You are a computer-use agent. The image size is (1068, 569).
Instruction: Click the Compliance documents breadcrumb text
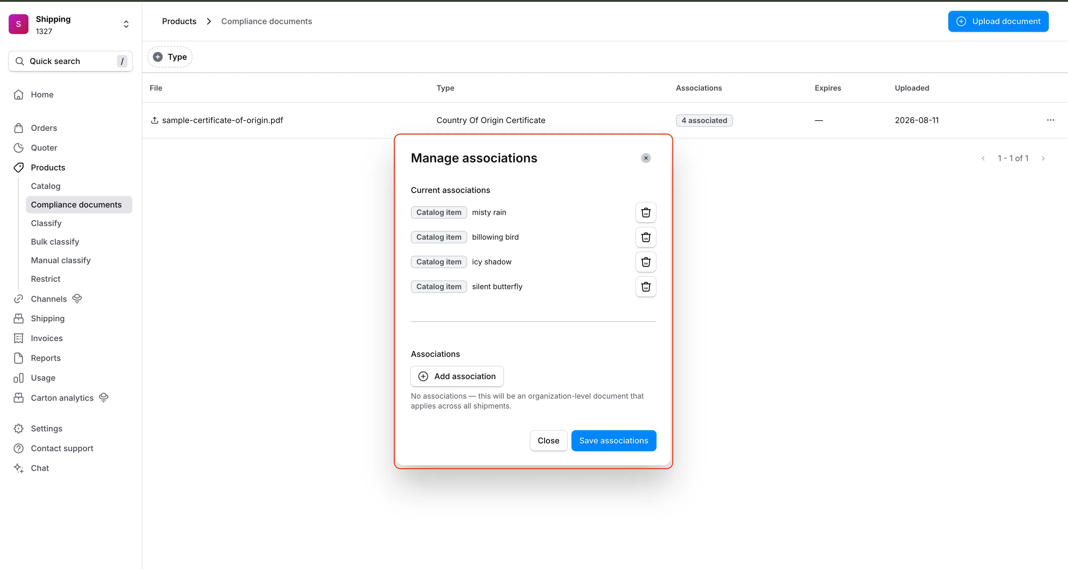tap(267, 21)
